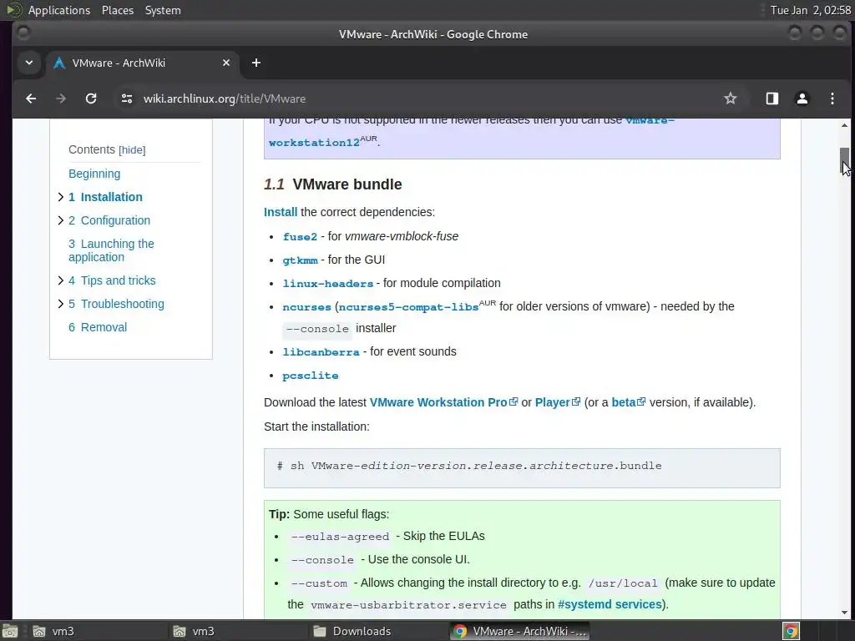The image size is (855, 641).
Task: Open 1 Installation contents link
Action: [x=106, y=197]
